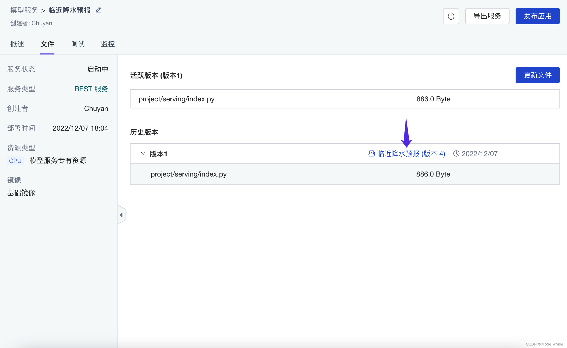567x348 pixels.
Task: Click the 更新文件 button
Action: pos(538,75)
